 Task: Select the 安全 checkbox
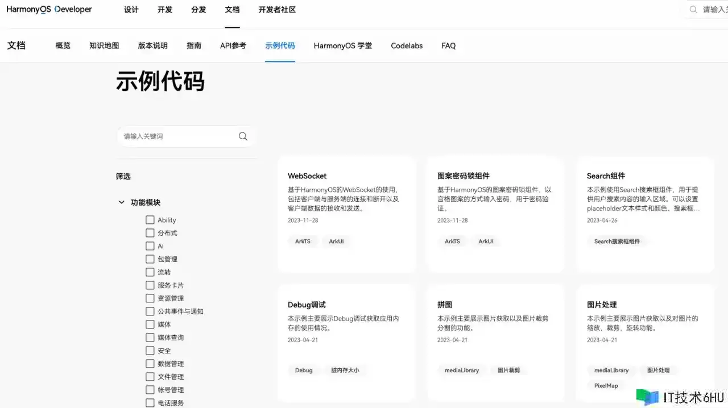(150, 351)
